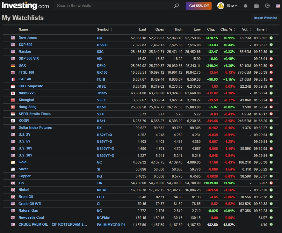Image resolution: width=282 pixels, height=233 pixels.
Task: Open the Natural Gas link
Action: [x=28, y=210]
